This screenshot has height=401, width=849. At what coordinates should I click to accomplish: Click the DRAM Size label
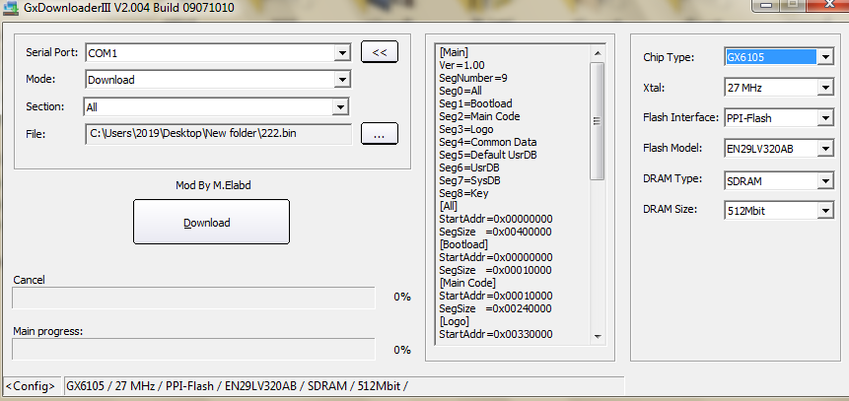670,209
